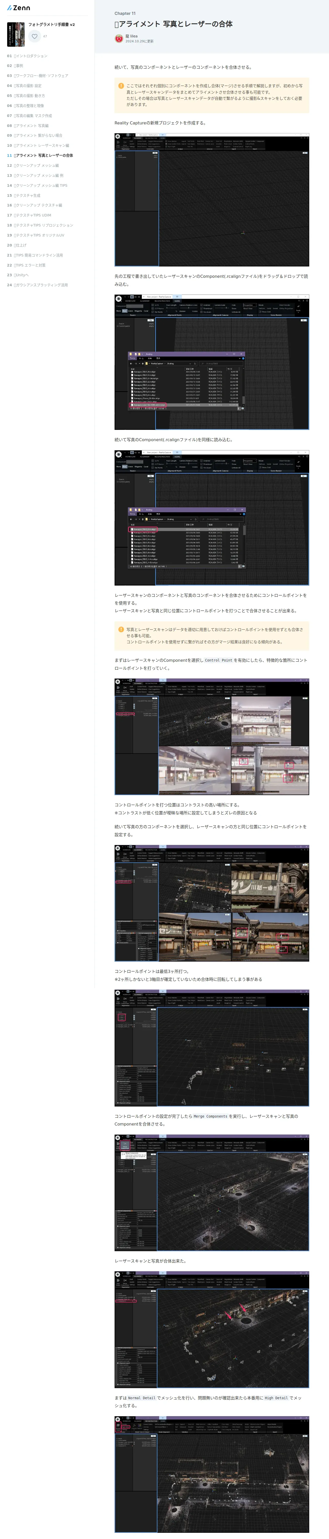Go to chapter 14 クリーンアップ メッシュ編 TIPS

37,185
